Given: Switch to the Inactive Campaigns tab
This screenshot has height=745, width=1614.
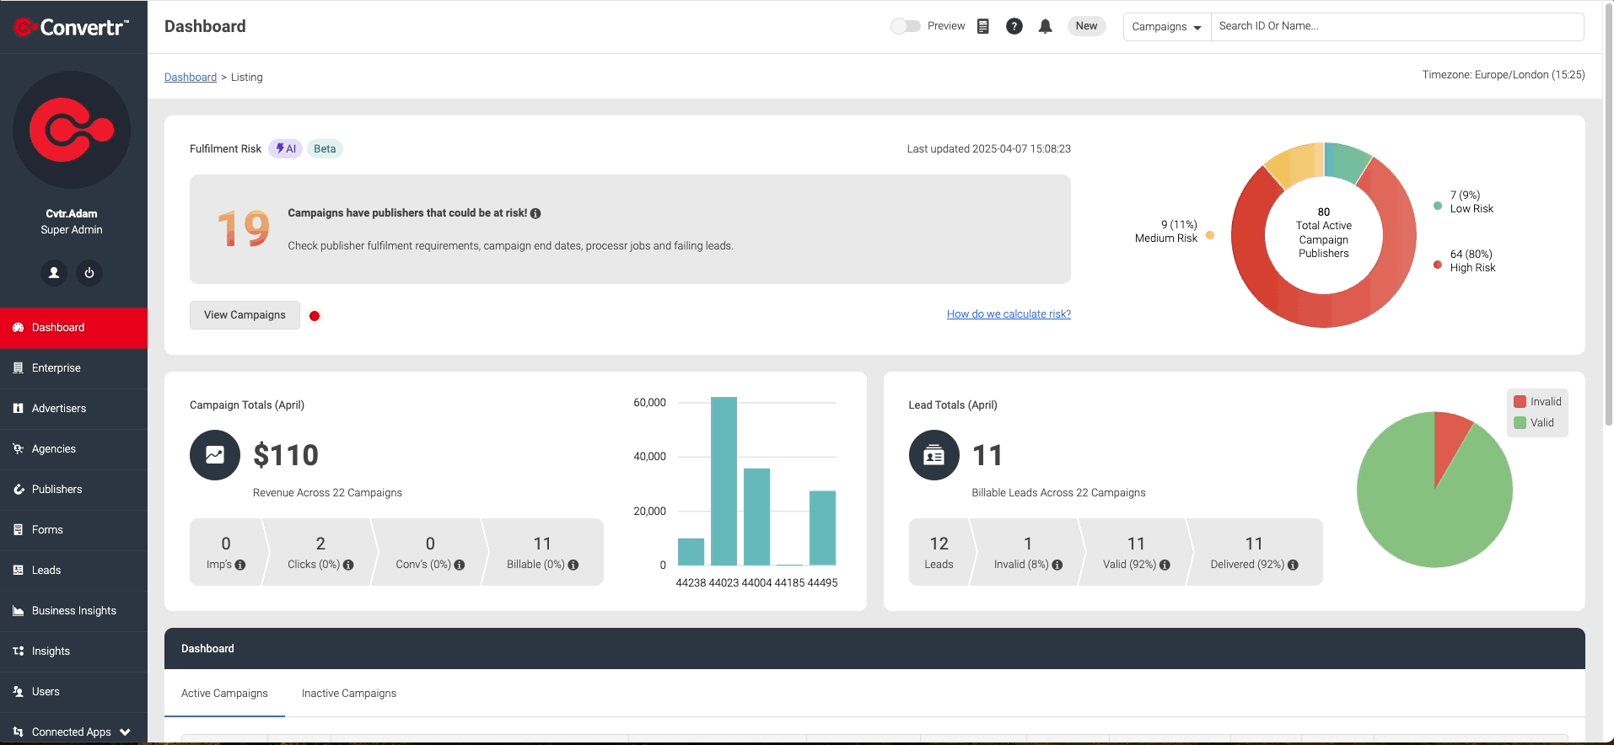Looking at the screenshot, I should pos(349,694).
